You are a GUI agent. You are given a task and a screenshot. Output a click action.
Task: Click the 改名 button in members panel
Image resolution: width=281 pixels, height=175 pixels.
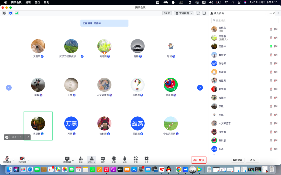pos(252,160)
